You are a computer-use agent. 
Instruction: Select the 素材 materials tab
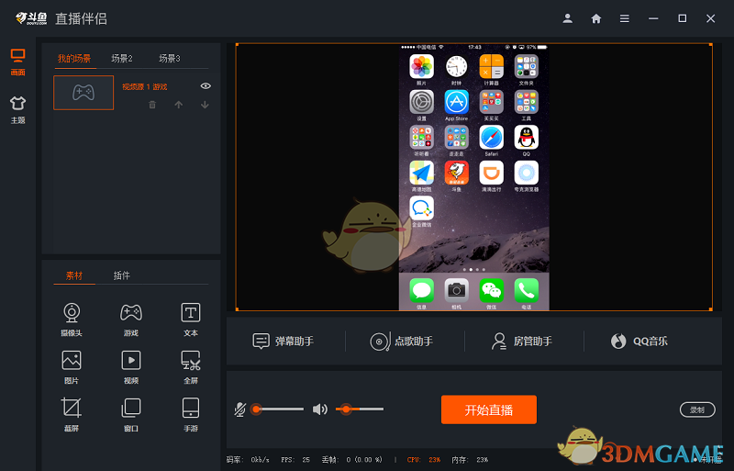74,275
